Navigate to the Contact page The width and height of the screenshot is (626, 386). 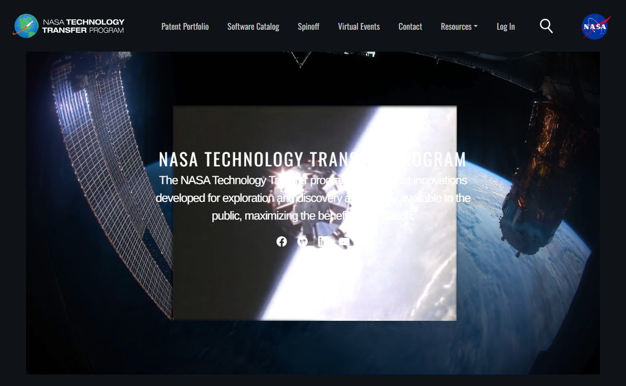[x=410, y=27]
